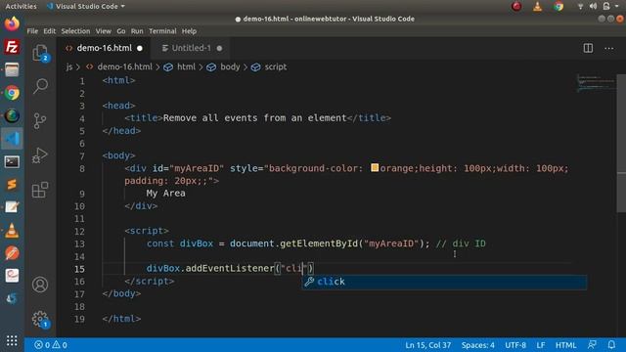Open the Help menu

click(x=189, y=31)
